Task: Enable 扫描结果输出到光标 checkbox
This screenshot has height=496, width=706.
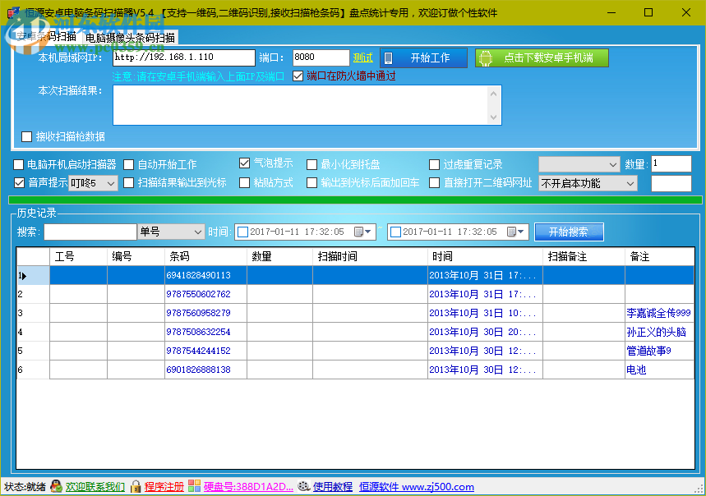Action: click(129, 183)
